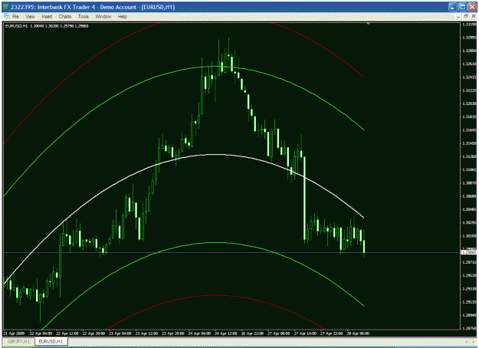Click the '24 Apr 12:00' time label
The image size is (479, 348).
[226, 333]
